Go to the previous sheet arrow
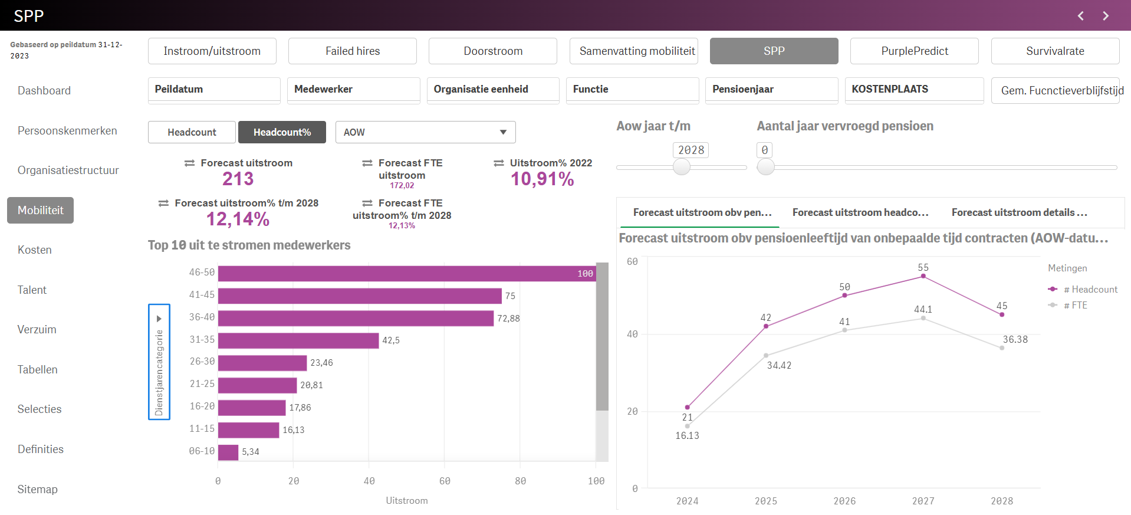Screen dimensions: 1131x515 click(1081, 16)
